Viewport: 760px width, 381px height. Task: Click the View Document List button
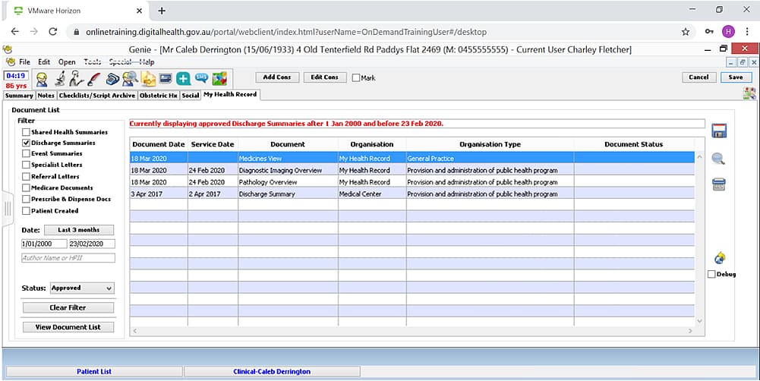[x=68, y=327]
